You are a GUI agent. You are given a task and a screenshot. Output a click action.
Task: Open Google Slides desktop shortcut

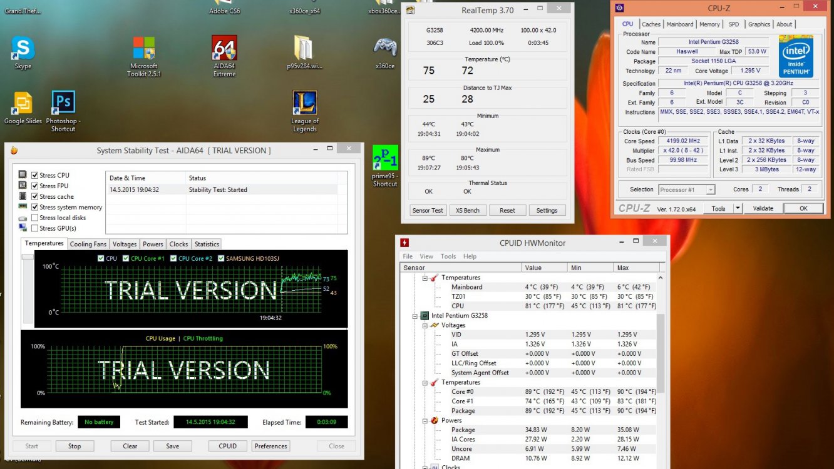(x=23, y=103)
